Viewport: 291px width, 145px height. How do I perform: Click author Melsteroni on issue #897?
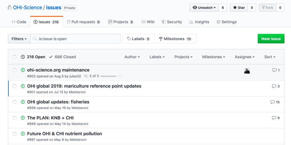coord(78,140)
